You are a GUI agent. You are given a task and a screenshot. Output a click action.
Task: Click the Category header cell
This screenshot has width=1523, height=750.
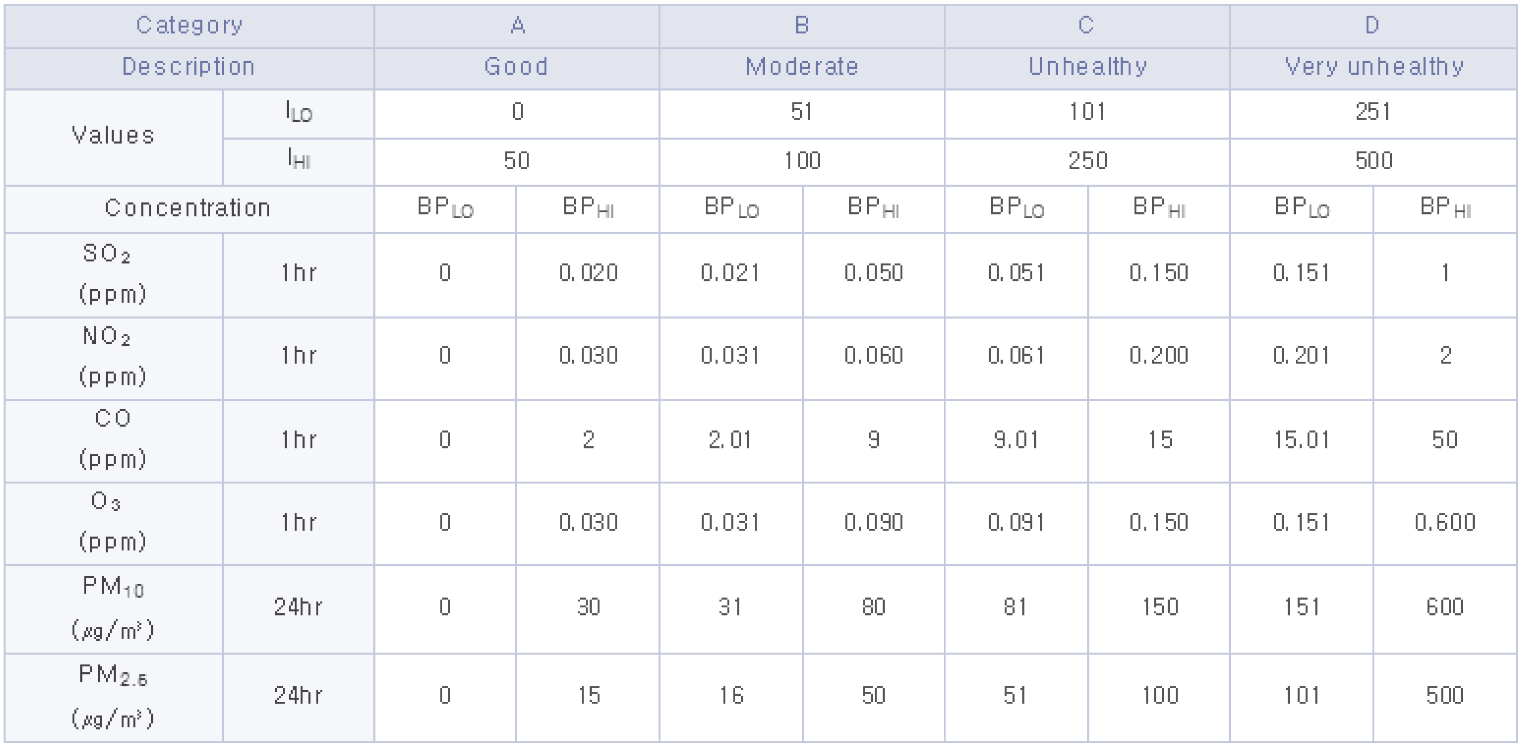(189, 26)
